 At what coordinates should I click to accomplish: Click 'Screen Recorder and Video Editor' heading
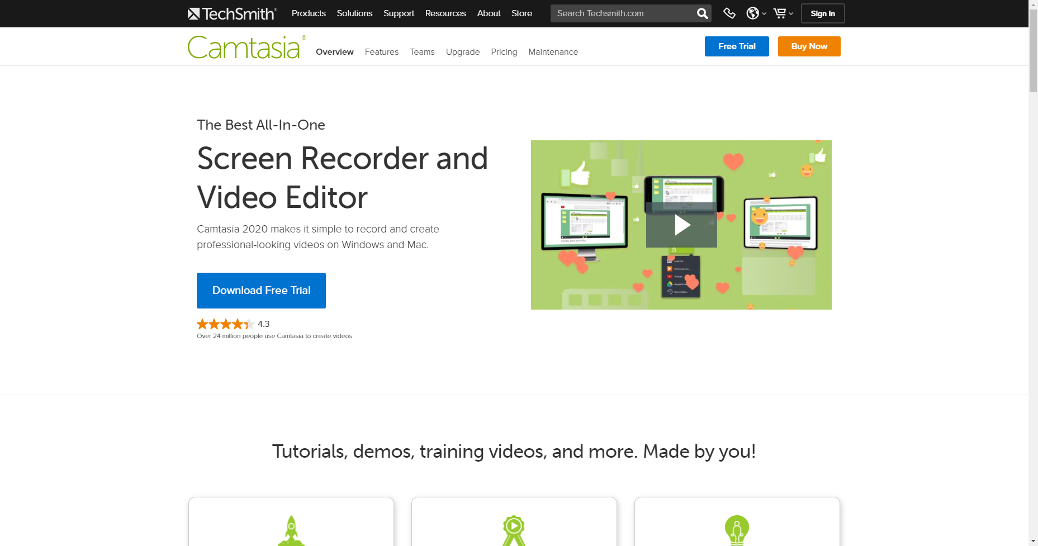click(x=342, y=178)
